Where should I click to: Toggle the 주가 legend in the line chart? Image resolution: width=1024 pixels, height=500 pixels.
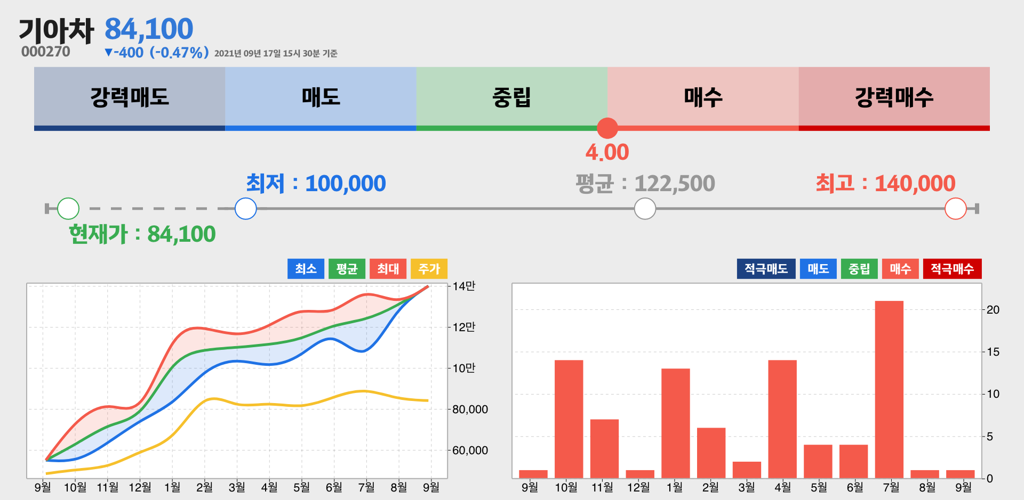click(x=429, y=269)
